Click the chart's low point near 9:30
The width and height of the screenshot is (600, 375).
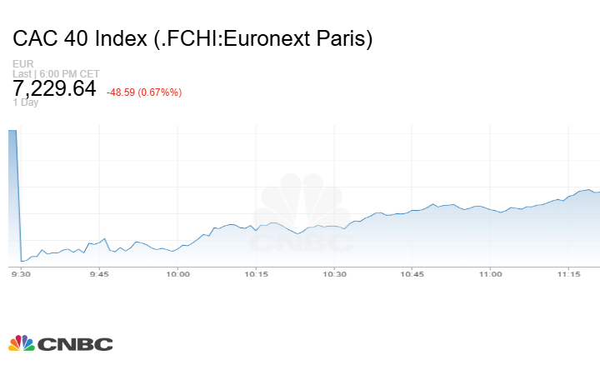[x=22, y=261]
